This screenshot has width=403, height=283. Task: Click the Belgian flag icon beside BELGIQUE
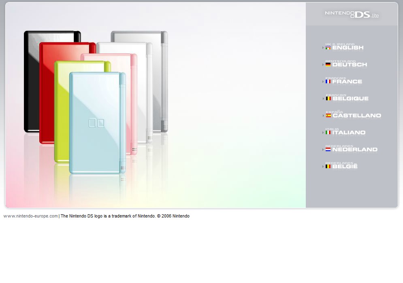point(328,98)
